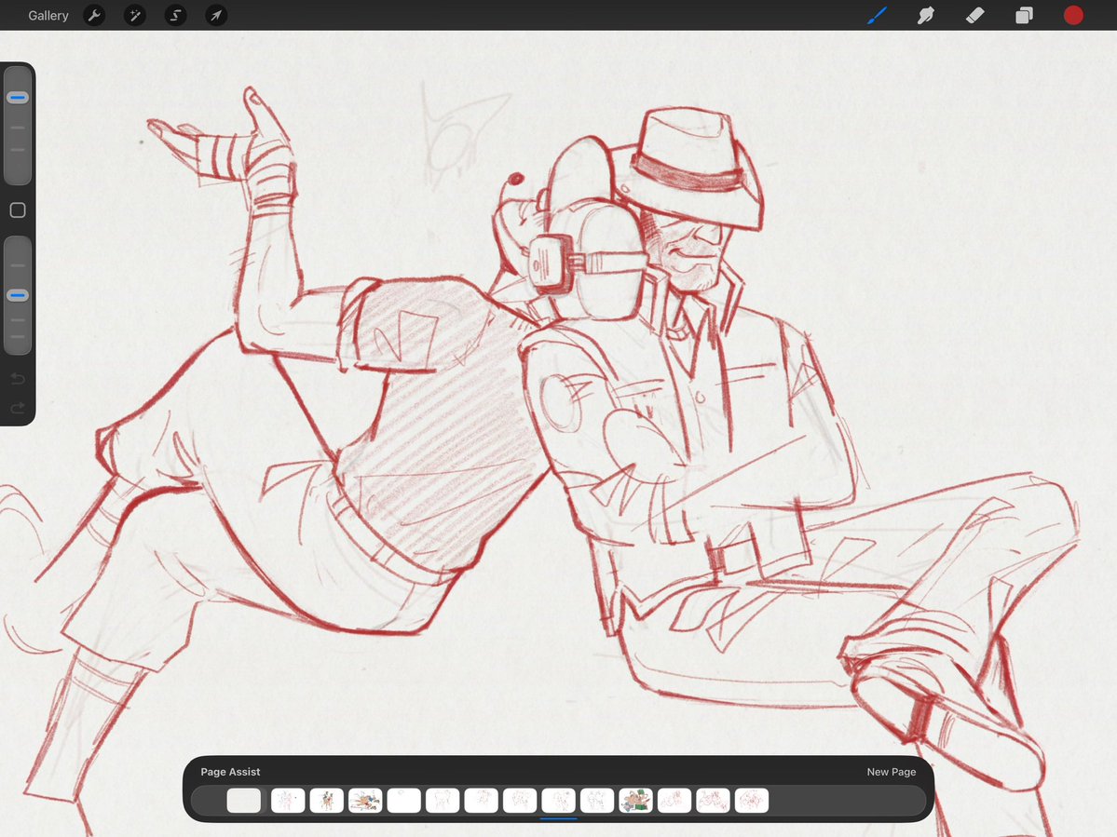Add a New Page in Page Assist
The image size is (1117, 837).
tap(892, 772)
